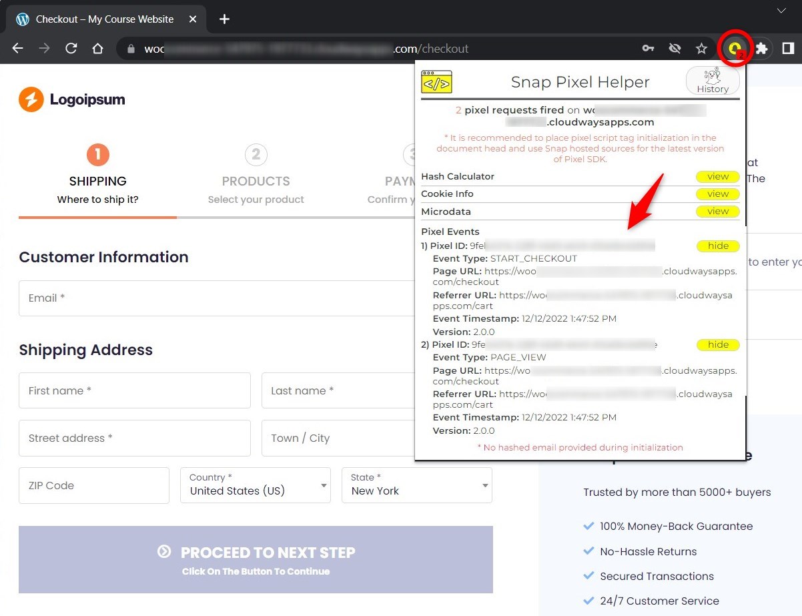Open the Extensions puzzle icon
802x616 pixels.
pyautogui.click(x=761, y=49)
